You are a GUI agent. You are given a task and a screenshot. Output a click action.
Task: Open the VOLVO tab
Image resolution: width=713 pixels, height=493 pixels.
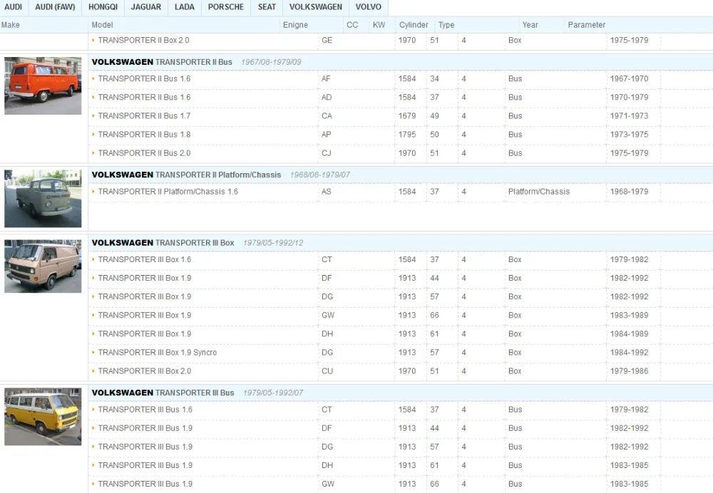[369, 7]
